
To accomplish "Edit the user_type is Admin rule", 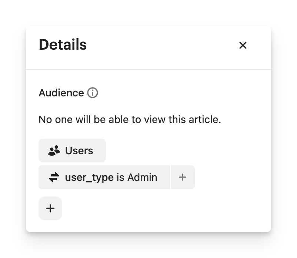I will [x=104, y=178].
